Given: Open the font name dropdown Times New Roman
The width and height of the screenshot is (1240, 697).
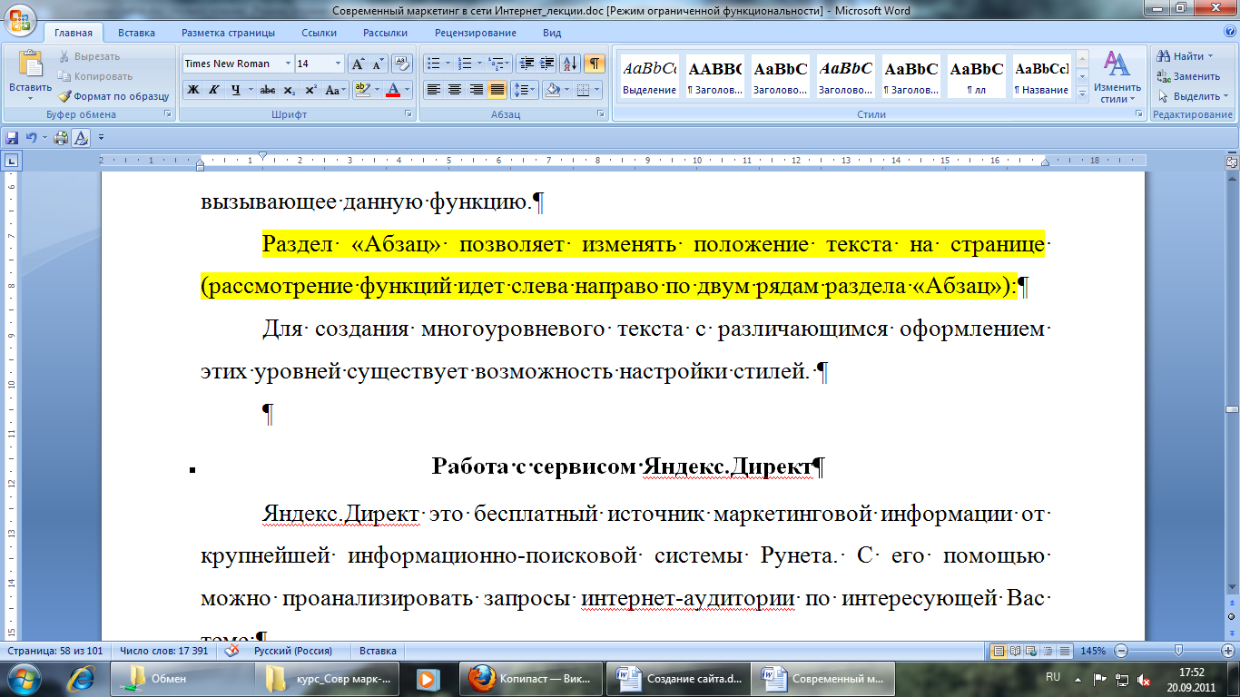Looking at the screenshot, I should (288, 64).
